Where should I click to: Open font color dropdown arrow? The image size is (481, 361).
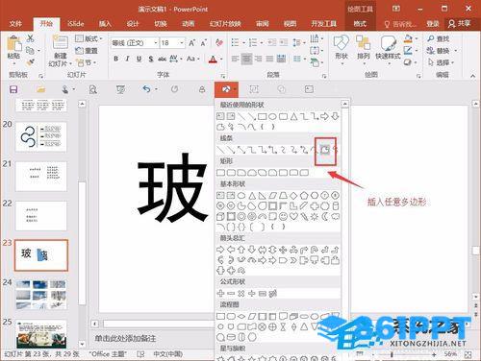tap(221, 60)
